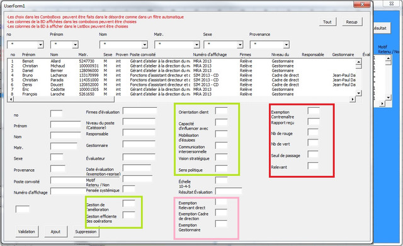
Task: Select row 1 Benoit Allard in list
Action: (x=181, y=61)
